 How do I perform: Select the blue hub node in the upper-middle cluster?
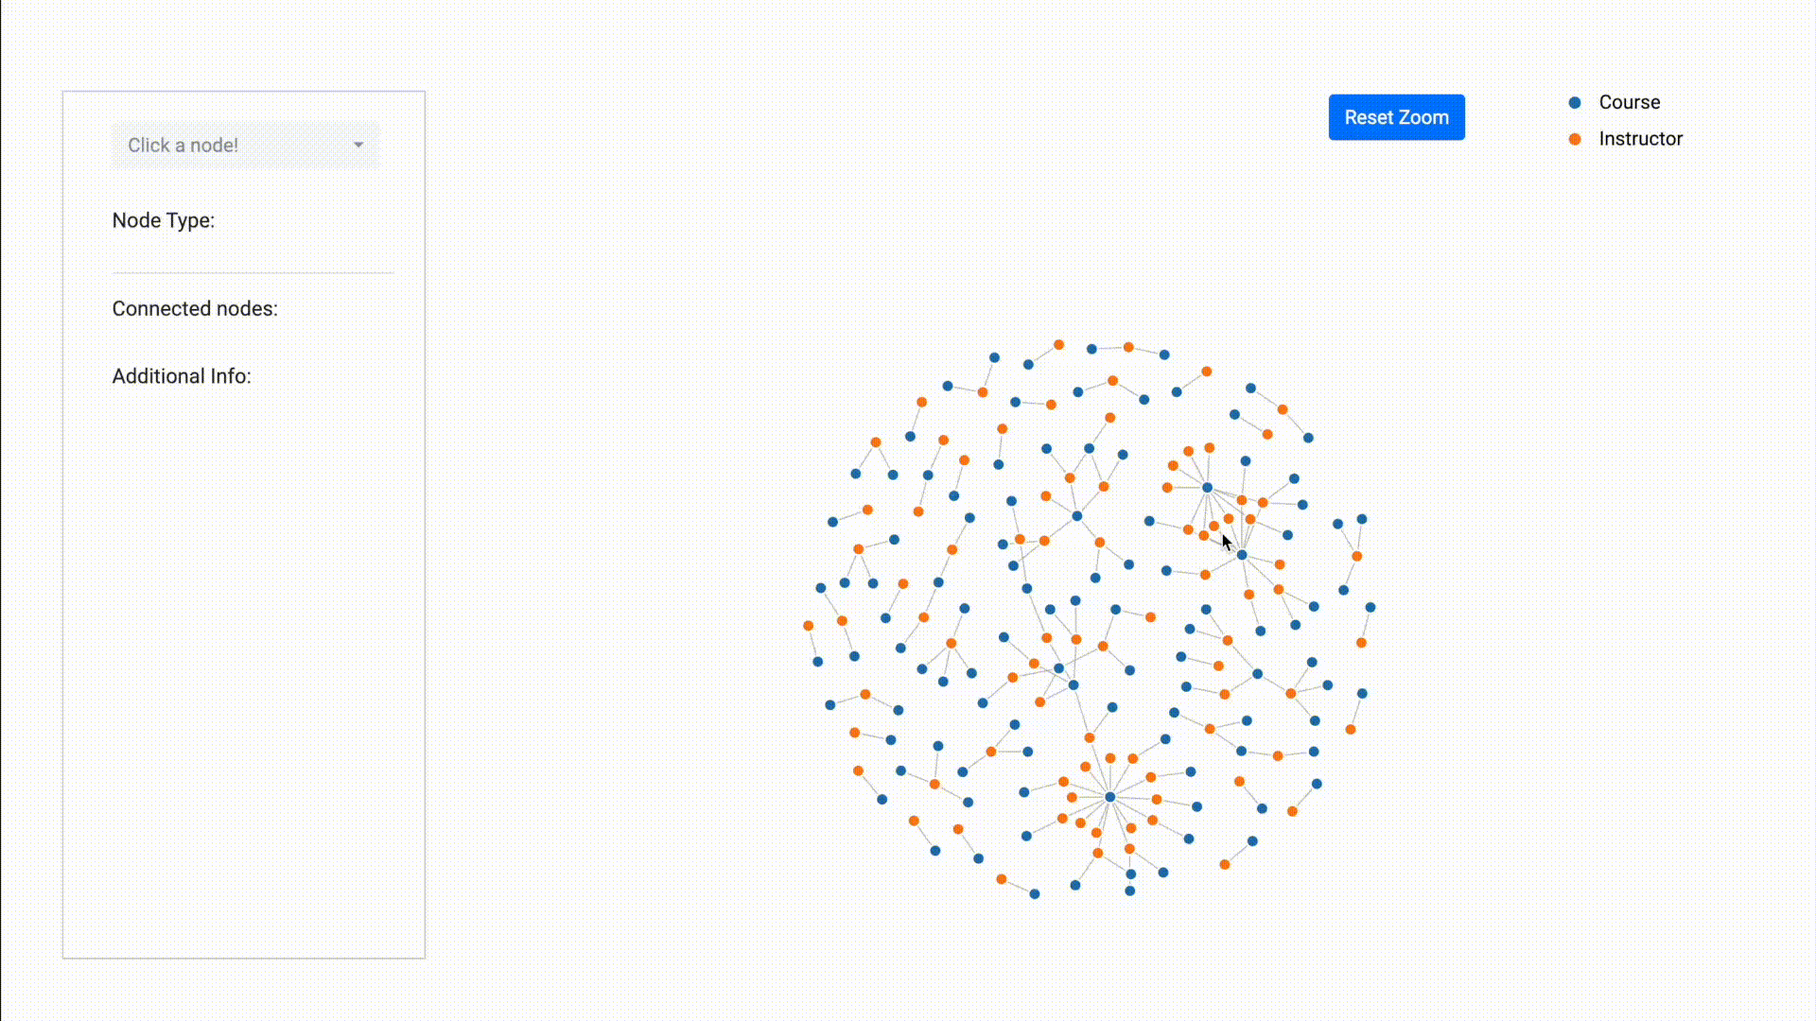pos(1076,516)
